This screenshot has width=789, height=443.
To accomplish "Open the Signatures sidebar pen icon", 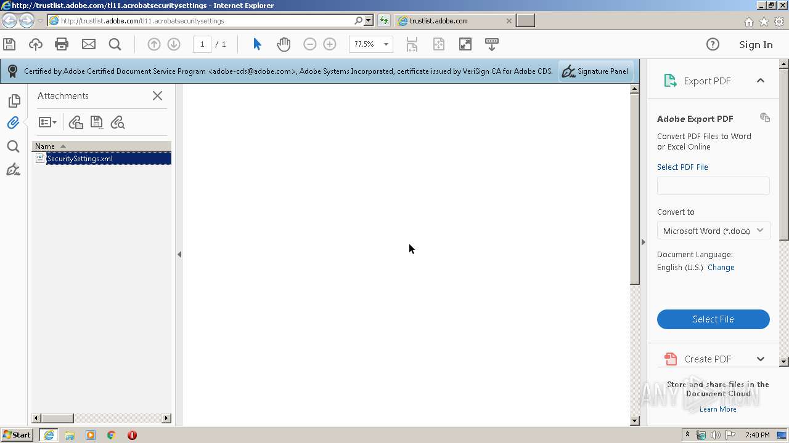I will click(x=13, y=169).
